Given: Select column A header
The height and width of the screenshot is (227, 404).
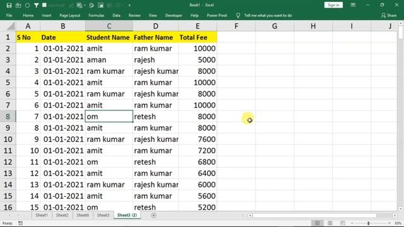Looking at the screenshot, I should pos(28,26).
